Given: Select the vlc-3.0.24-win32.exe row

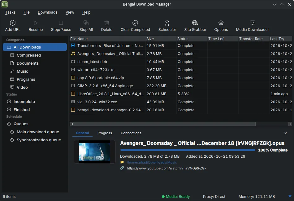Looking at the screenshot, I should (x=181, y=102).
